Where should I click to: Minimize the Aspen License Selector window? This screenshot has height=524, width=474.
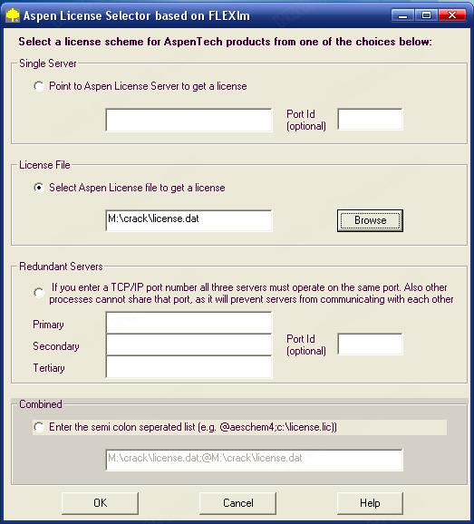pyautogui.click(x=402, y=15)
